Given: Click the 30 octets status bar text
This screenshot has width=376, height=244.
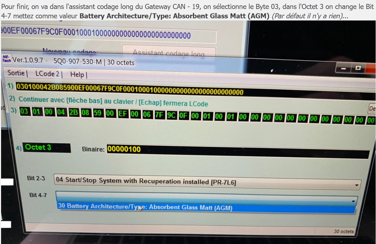Looking at the screenshot, I should pyautogui.click(x=343, y=231).
